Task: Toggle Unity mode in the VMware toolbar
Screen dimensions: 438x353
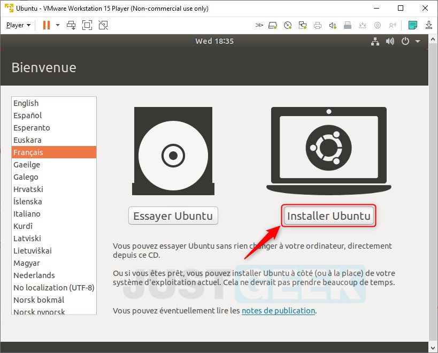Action: click(103, 25)
